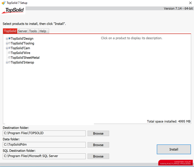This screenshot has width=194, height=167.
Task: Select the TopSolid'Interop product label
Action: tap(22, 62)
